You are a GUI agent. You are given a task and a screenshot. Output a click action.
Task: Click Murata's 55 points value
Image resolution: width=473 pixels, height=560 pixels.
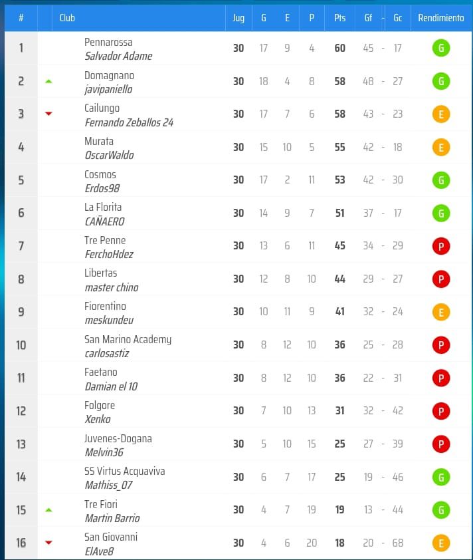tap(339, 147)
